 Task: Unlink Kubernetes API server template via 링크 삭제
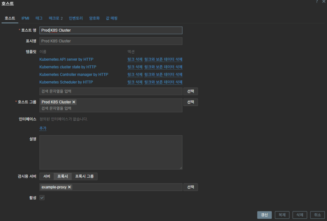(x=135, y=59)
